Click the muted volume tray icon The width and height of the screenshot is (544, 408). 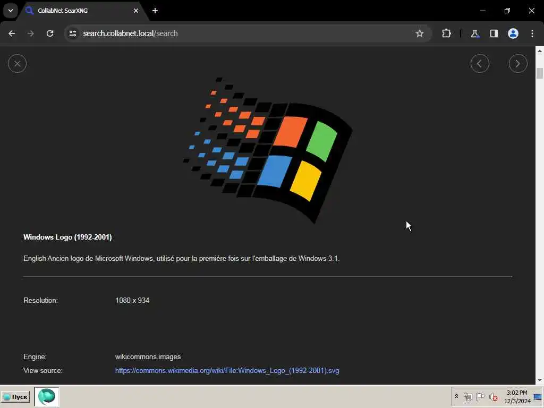[493, 397]
